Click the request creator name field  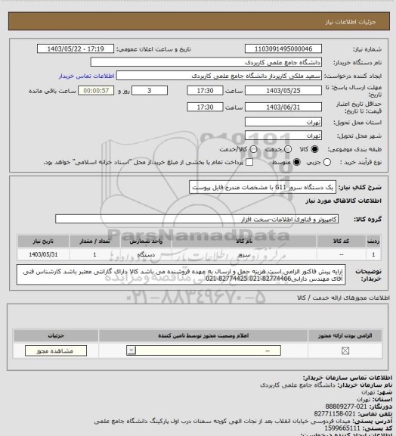219,76
